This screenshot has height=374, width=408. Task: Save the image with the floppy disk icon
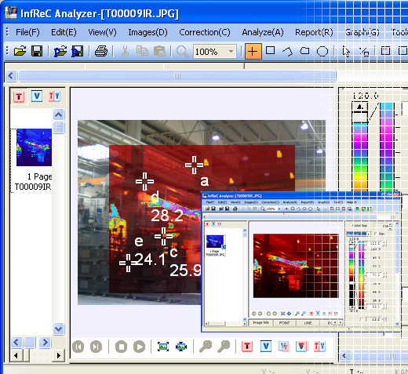point(37,51)
